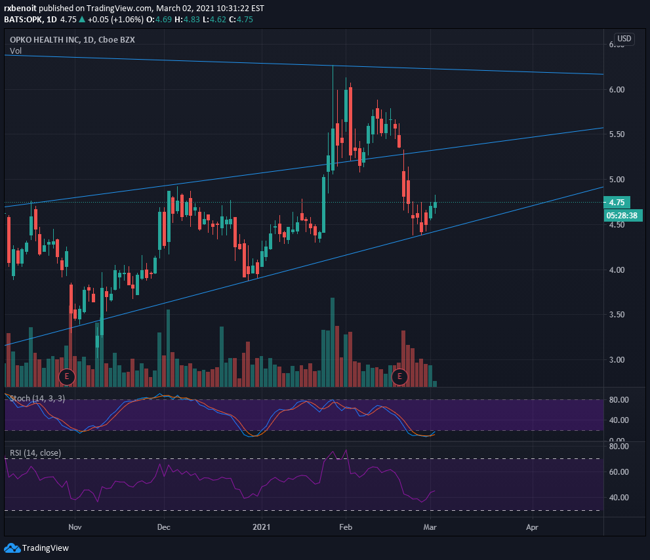Image resolution: width=650 pixels, height=560 pixels.
Task: Click the Vol indicator label
Action: pos(16,51)
